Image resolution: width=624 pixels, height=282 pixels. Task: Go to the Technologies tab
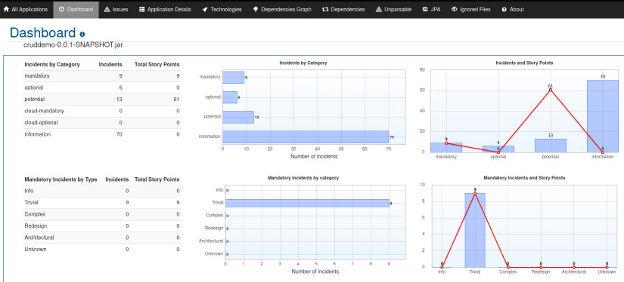pos(222,9)
